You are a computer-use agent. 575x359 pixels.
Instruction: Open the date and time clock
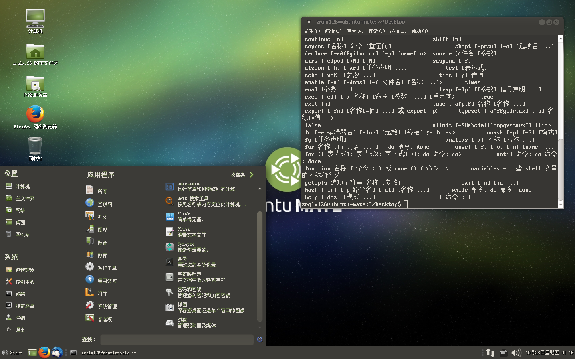point(549,353)
